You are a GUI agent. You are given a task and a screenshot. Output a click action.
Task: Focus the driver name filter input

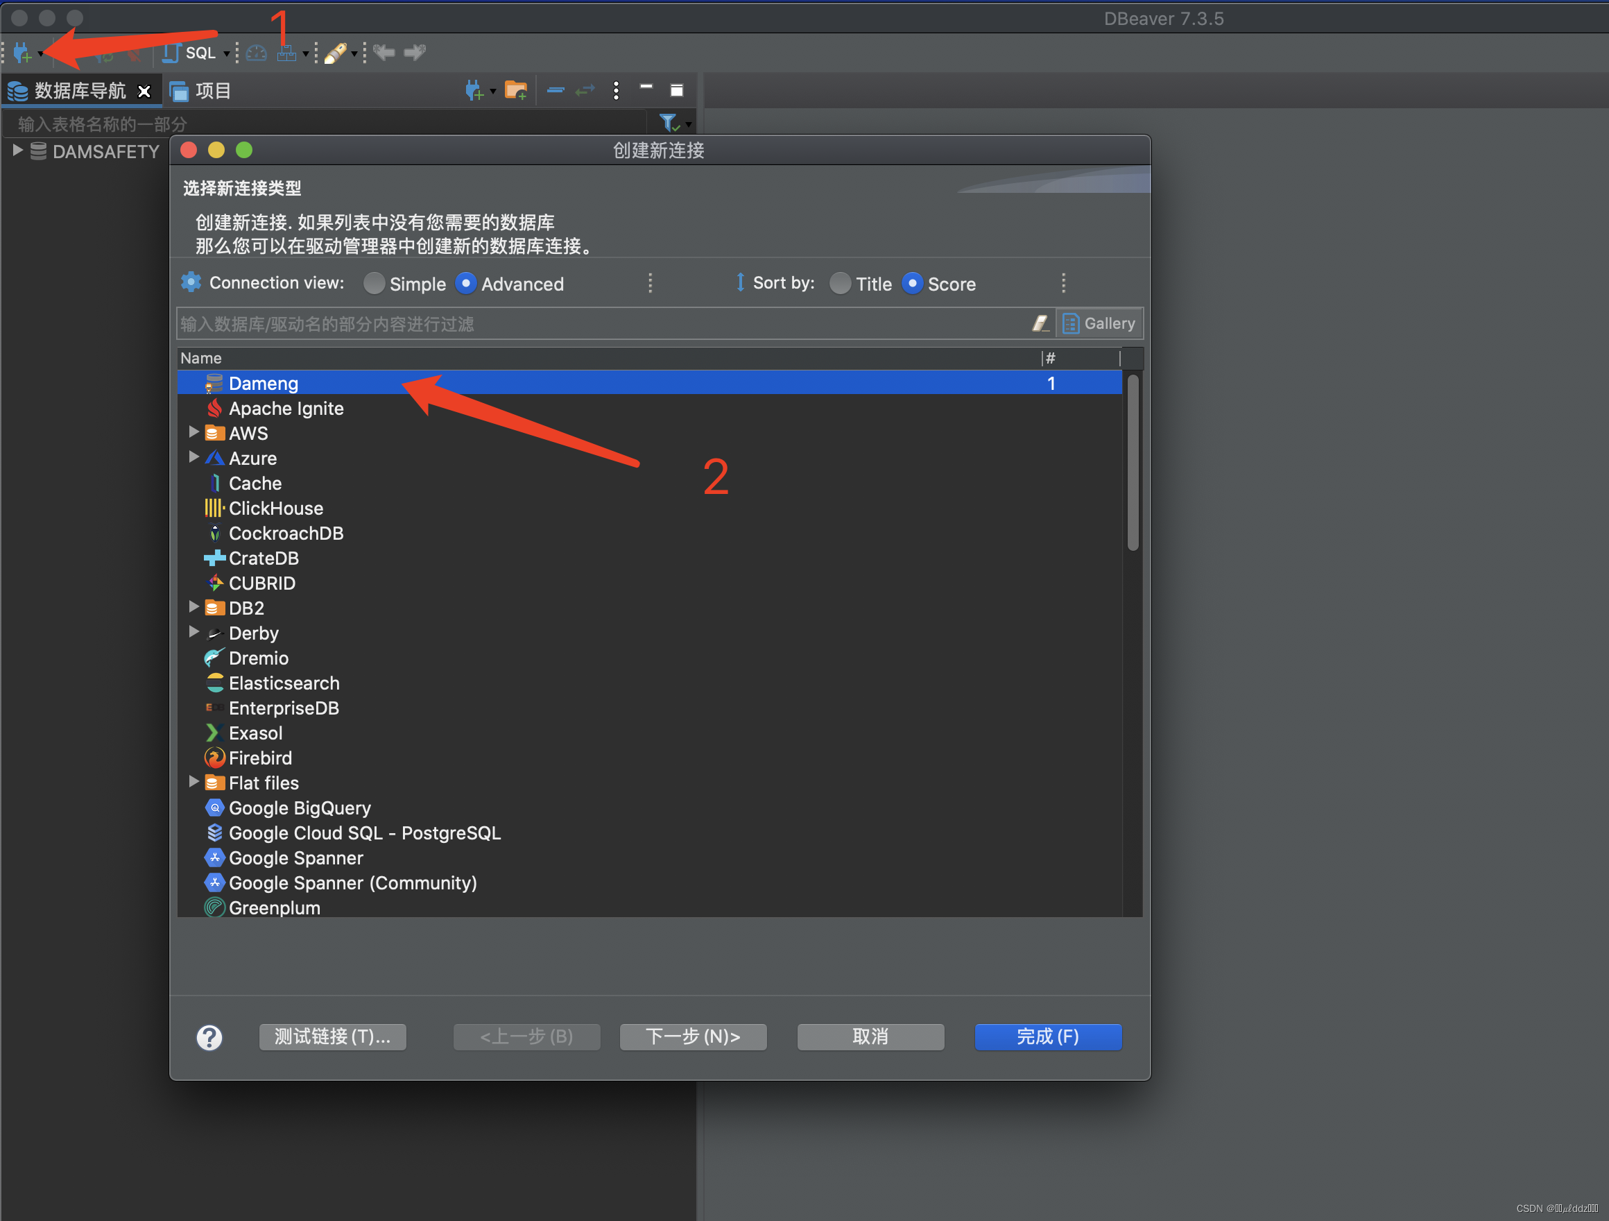[x=602, y=324]
